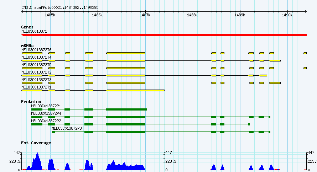Click the extended long exon of MELO3C013872T1

pyautogui.click(x=135, y=91)
